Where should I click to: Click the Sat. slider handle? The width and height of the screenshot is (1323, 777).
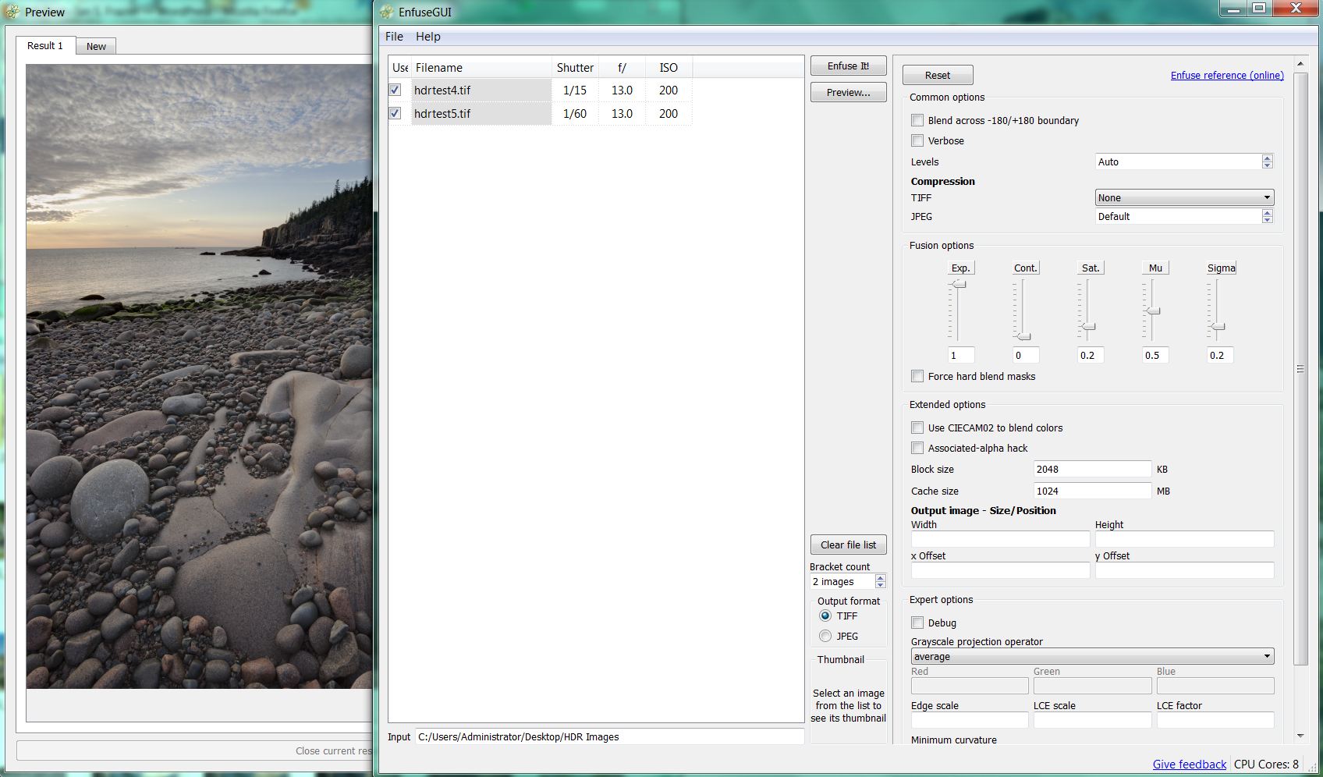tap(1088, 326)
